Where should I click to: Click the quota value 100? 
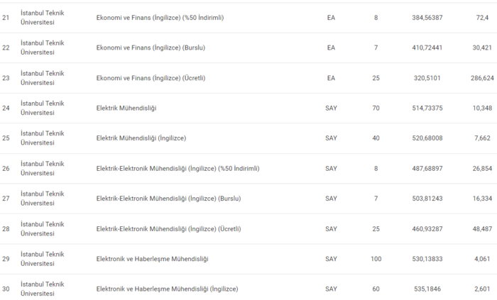pyautogui.click(x=376, y=259)
